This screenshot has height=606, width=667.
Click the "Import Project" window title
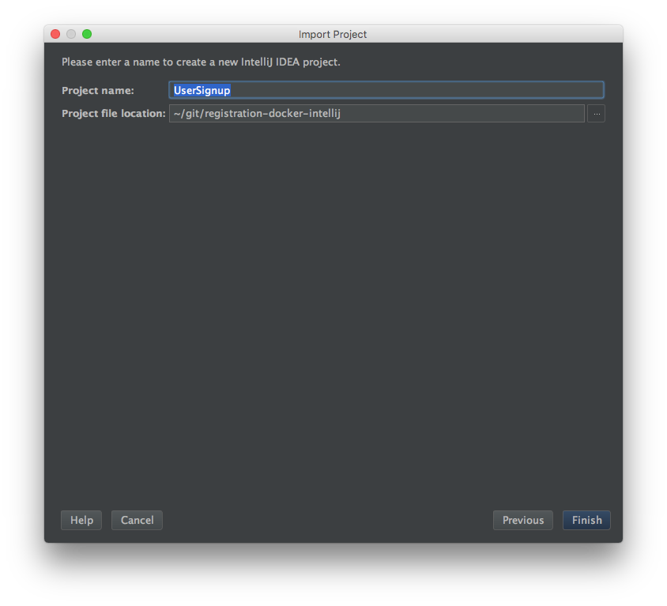pyautogui.click(x=333, y=34)
